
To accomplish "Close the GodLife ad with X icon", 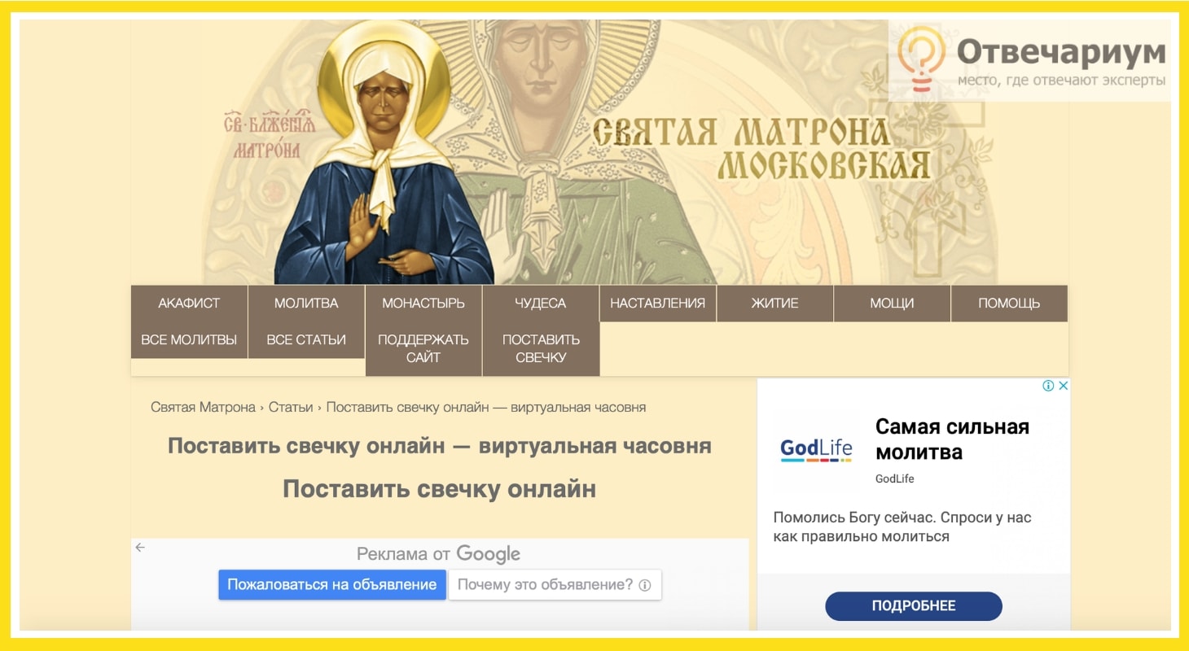I will (x=1063, y=386).
